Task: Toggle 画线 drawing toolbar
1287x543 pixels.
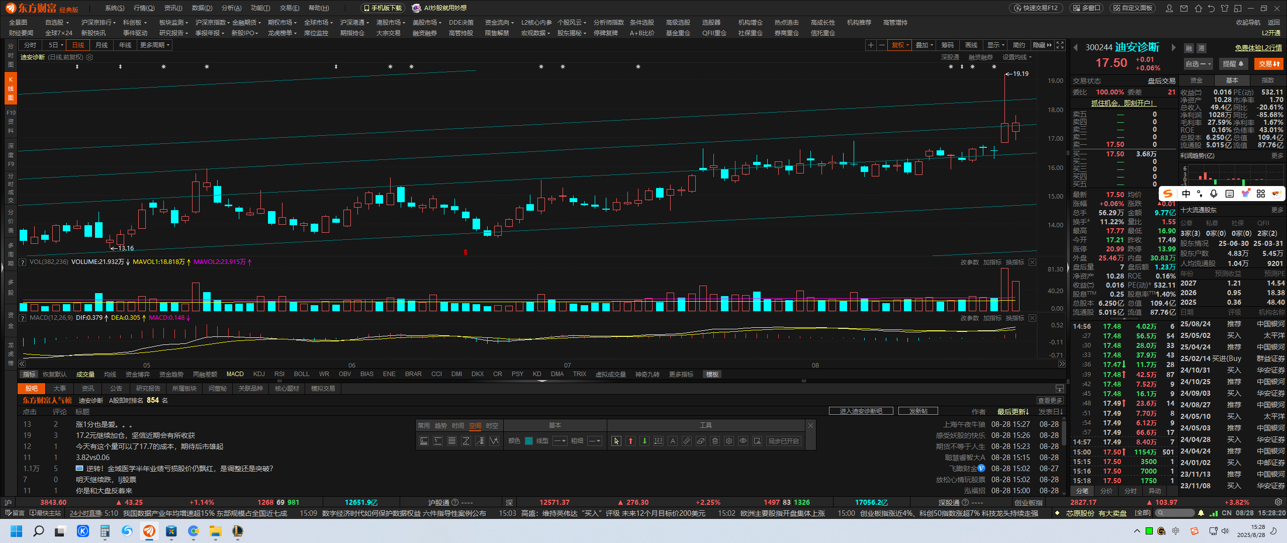Action: pyautogui.click(x=971, y=45)
